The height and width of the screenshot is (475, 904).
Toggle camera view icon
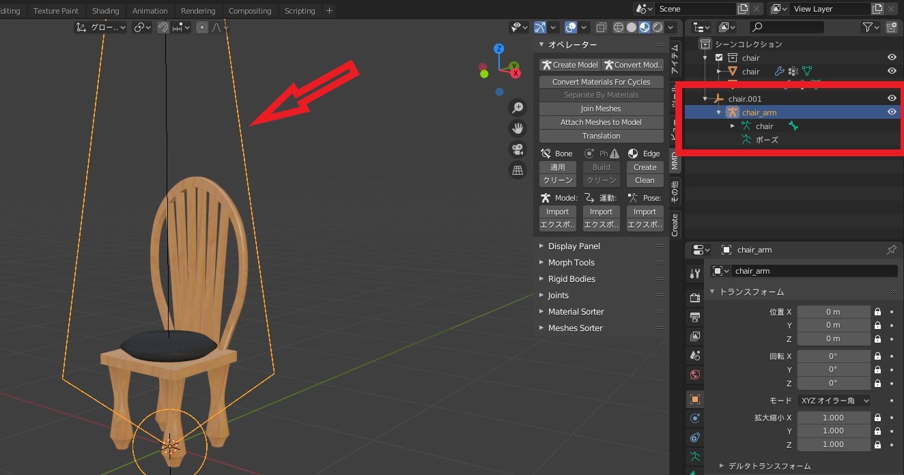click(x=518, y=149)
